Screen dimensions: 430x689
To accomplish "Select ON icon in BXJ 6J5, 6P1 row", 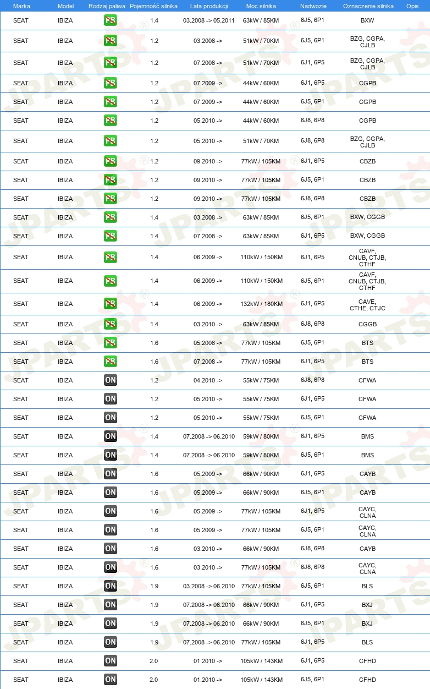I will tap(111, 624).
